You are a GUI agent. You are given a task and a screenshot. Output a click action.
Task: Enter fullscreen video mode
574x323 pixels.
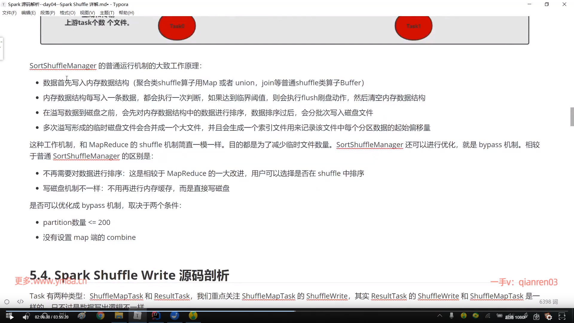[562, 316]
